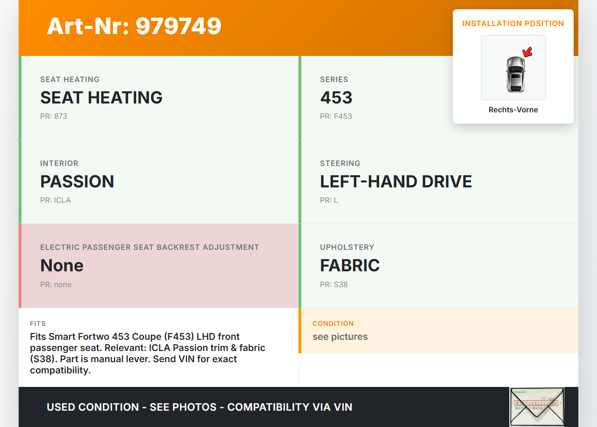Click the used condition footer banner text
The height and width of the screenshot is (427, 597).
click(x=199, y=407)
